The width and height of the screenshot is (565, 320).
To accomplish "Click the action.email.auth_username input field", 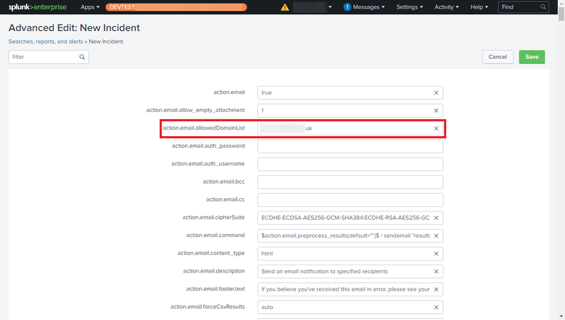I will [350, 164].
